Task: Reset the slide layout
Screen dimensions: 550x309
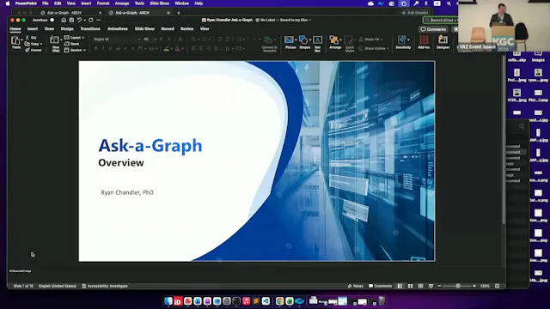Action: coord(71,44)
